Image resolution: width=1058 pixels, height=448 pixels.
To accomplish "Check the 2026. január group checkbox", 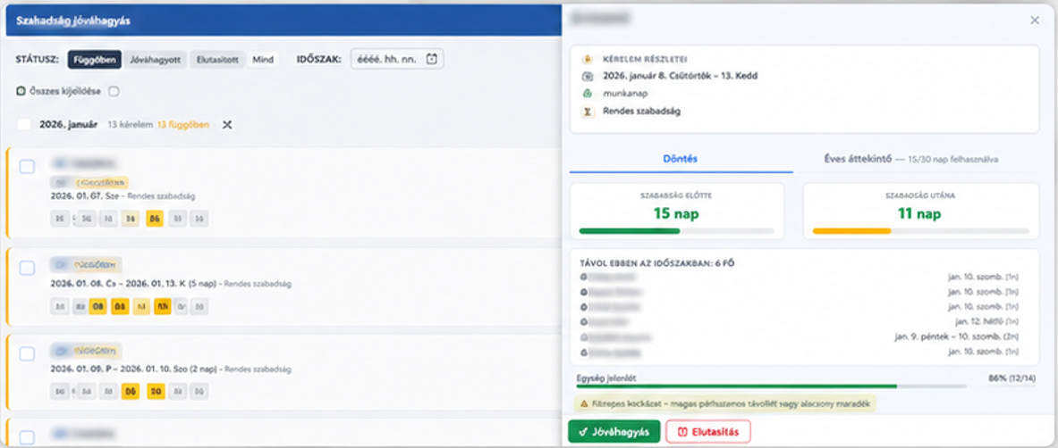I will 23,125.
